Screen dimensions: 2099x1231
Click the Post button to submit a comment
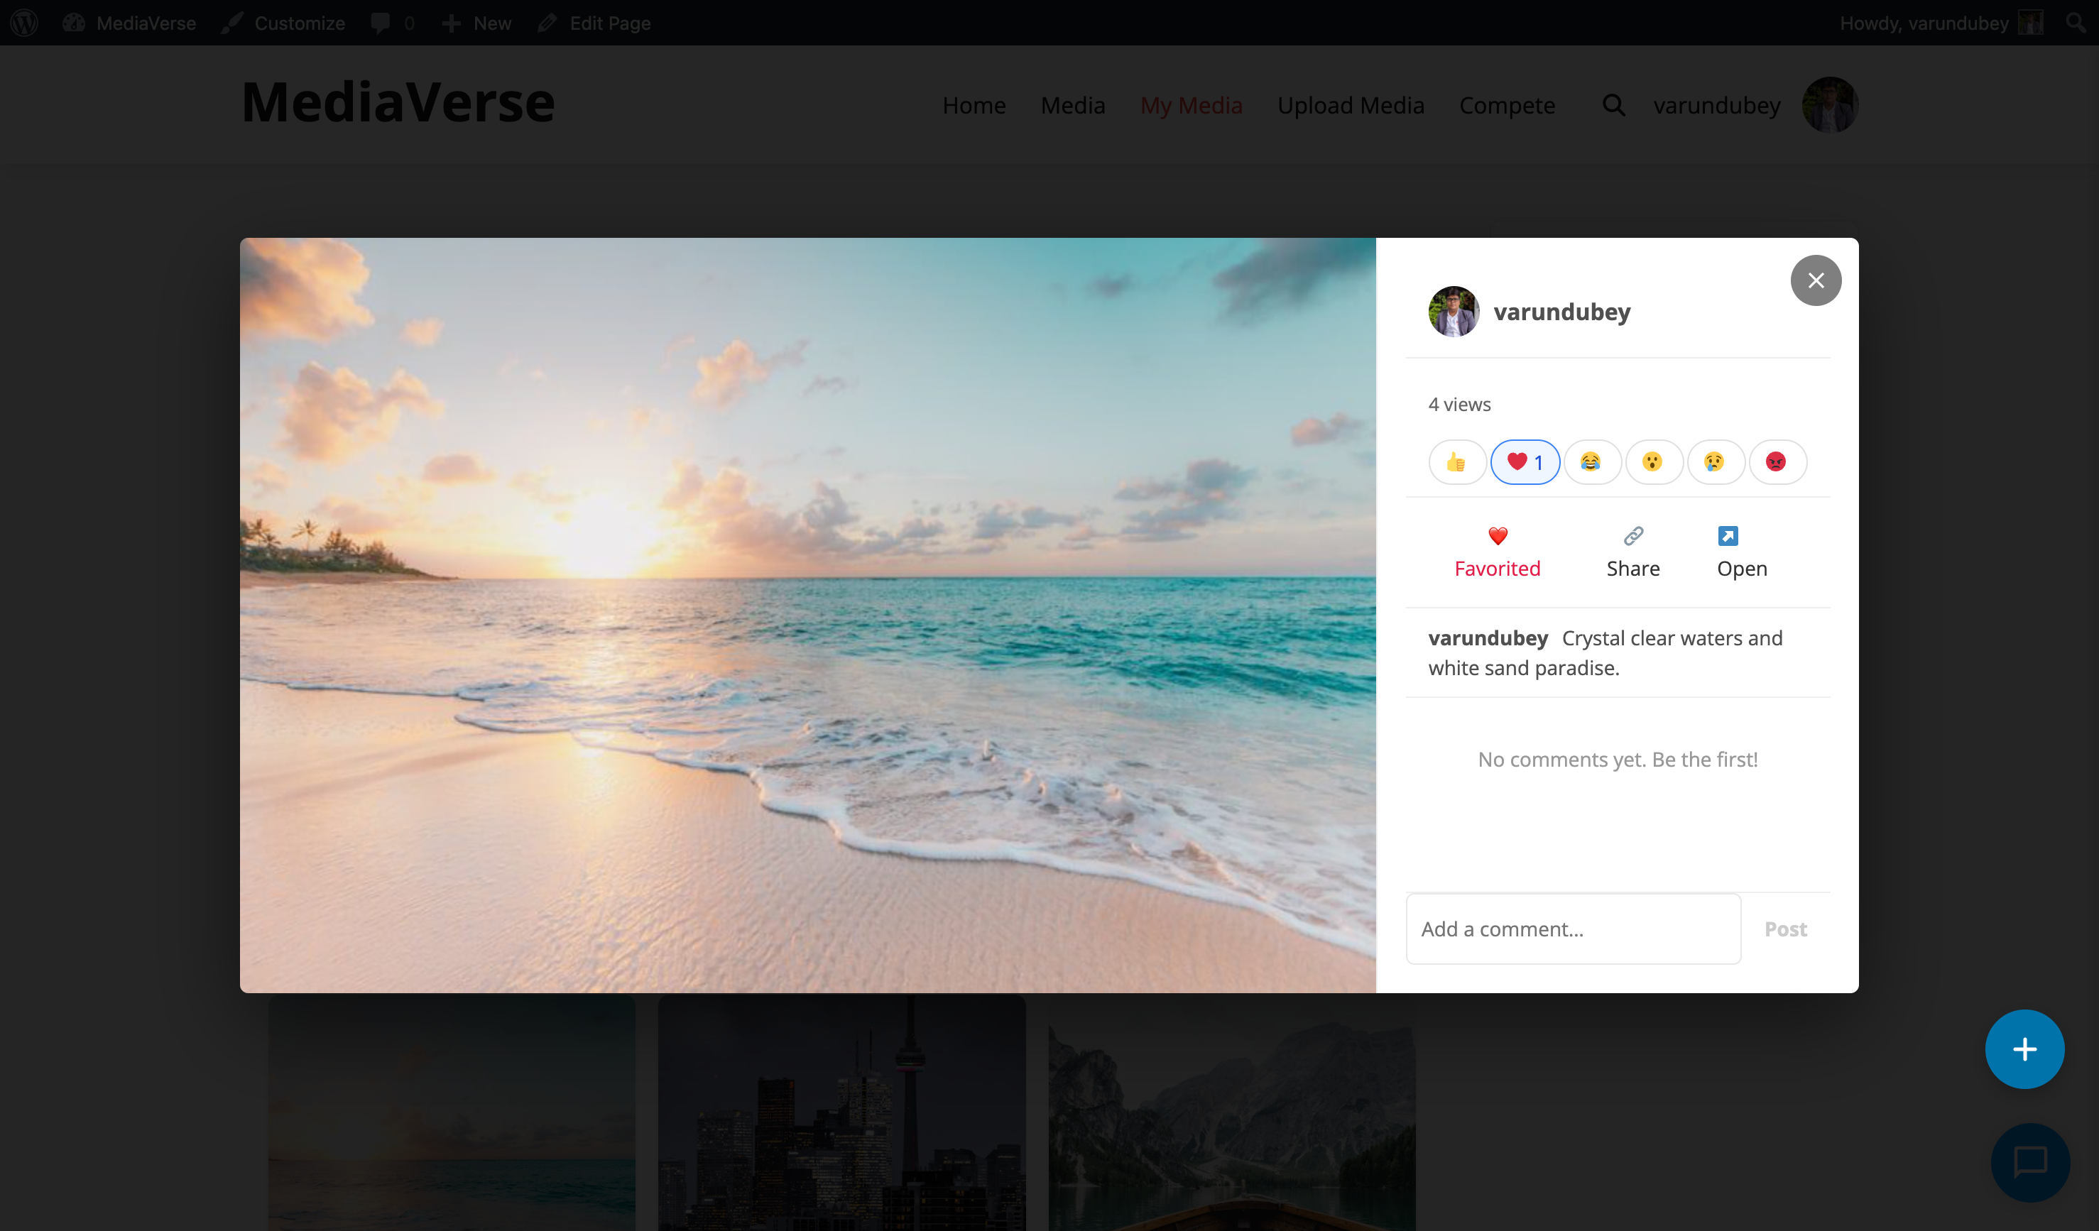click(x=1785, y=928)
